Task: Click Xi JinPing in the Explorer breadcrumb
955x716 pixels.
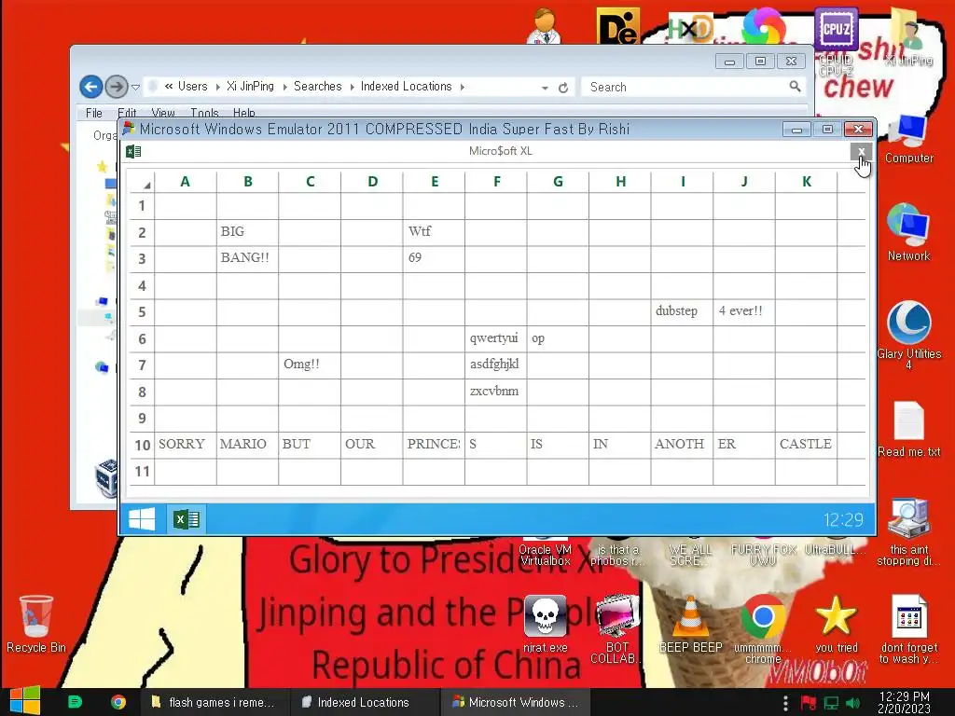Action: point(250,87)
